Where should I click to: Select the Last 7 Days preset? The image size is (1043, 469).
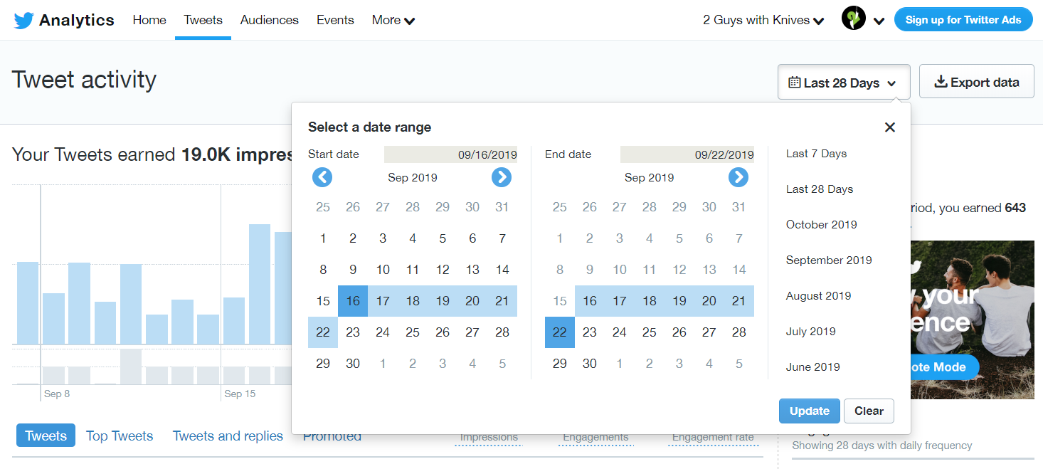tap(816, 154)
